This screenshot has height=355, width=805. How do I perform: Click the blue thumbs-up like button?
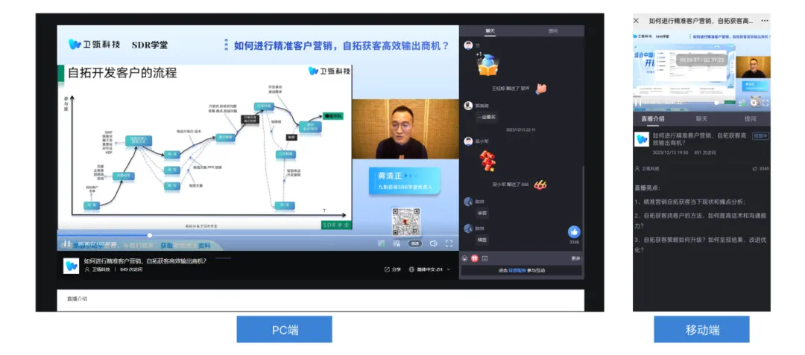pyautogui.click(x=574, y=232)
